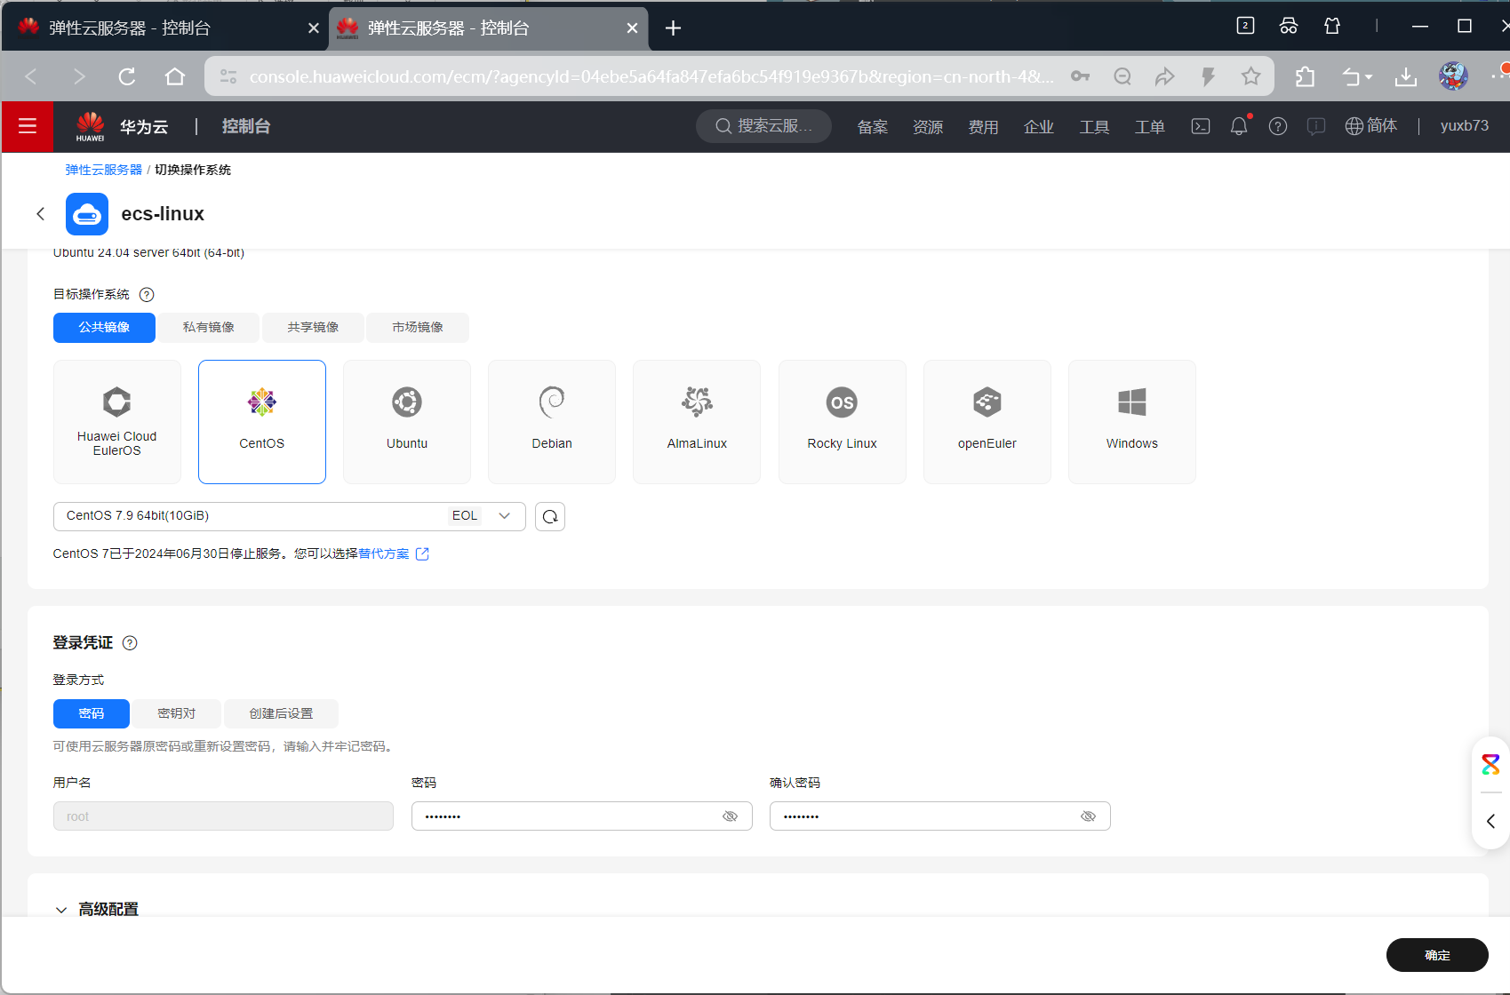The width and height of the screenshot is (1510, 995).
Task: Switch to 私有镜像 tab
Action: (209, 328)
